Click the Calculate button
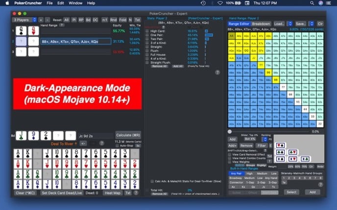This screenshot has width=337, height=210. [x=128, y=134]
